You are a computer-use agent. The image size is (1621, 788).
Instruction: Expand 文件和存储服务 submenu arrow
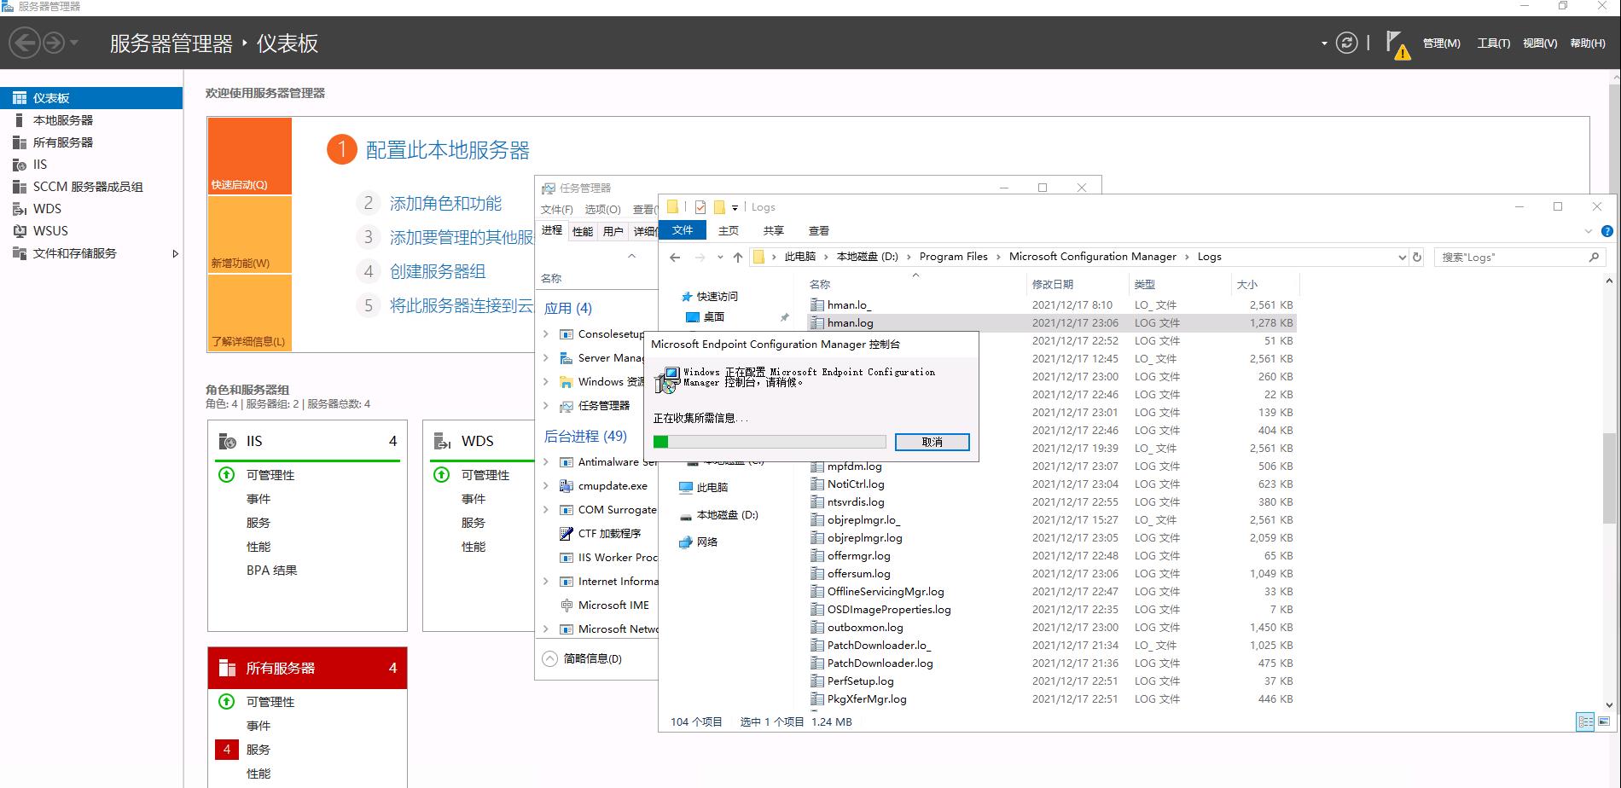point(175,253)
